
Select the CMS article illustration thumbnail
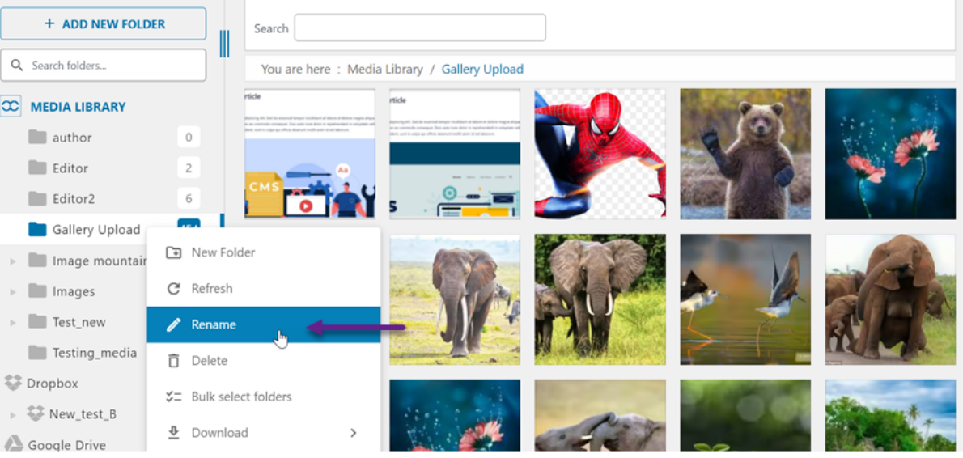pyautogui.click(x=309, y=154)
